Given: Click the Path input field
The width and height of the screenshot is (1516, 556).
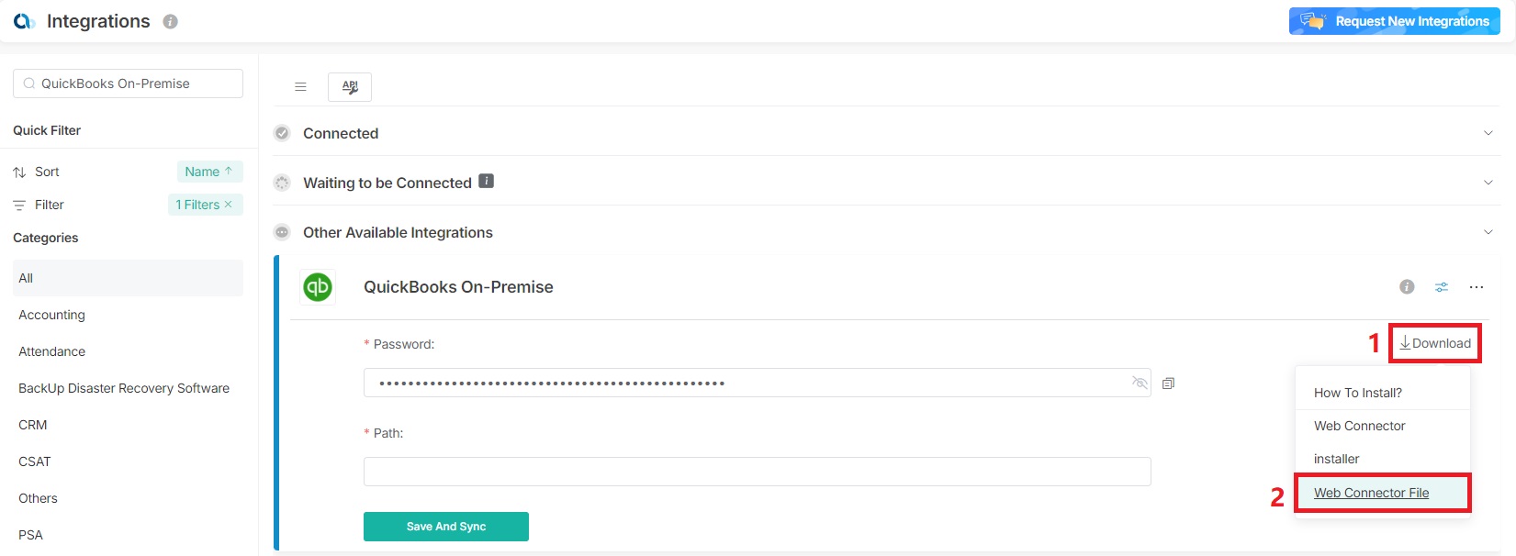Looking at the screenshot, I should (x=757, y=472).
